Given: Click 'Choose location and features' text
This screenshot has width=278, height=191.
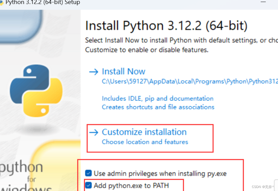Looking at the screenshot, I should [x=145, y=142].
